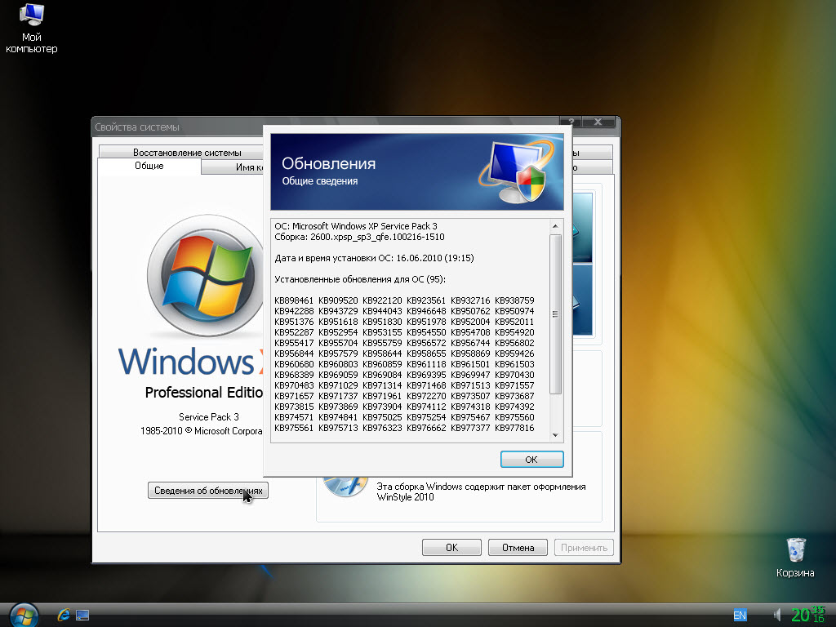Viewport: 836px width, 627px height.
Task: Click the updates list scrollbar down arrow
Action: [x=555, y=435]
